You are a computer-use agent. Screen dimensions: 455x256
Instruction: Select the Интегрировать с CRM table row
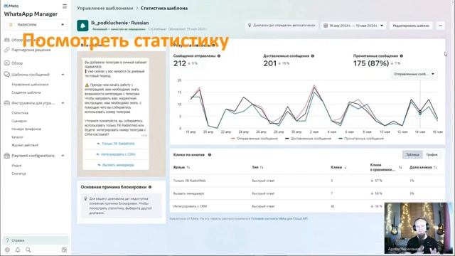[307, 206]
